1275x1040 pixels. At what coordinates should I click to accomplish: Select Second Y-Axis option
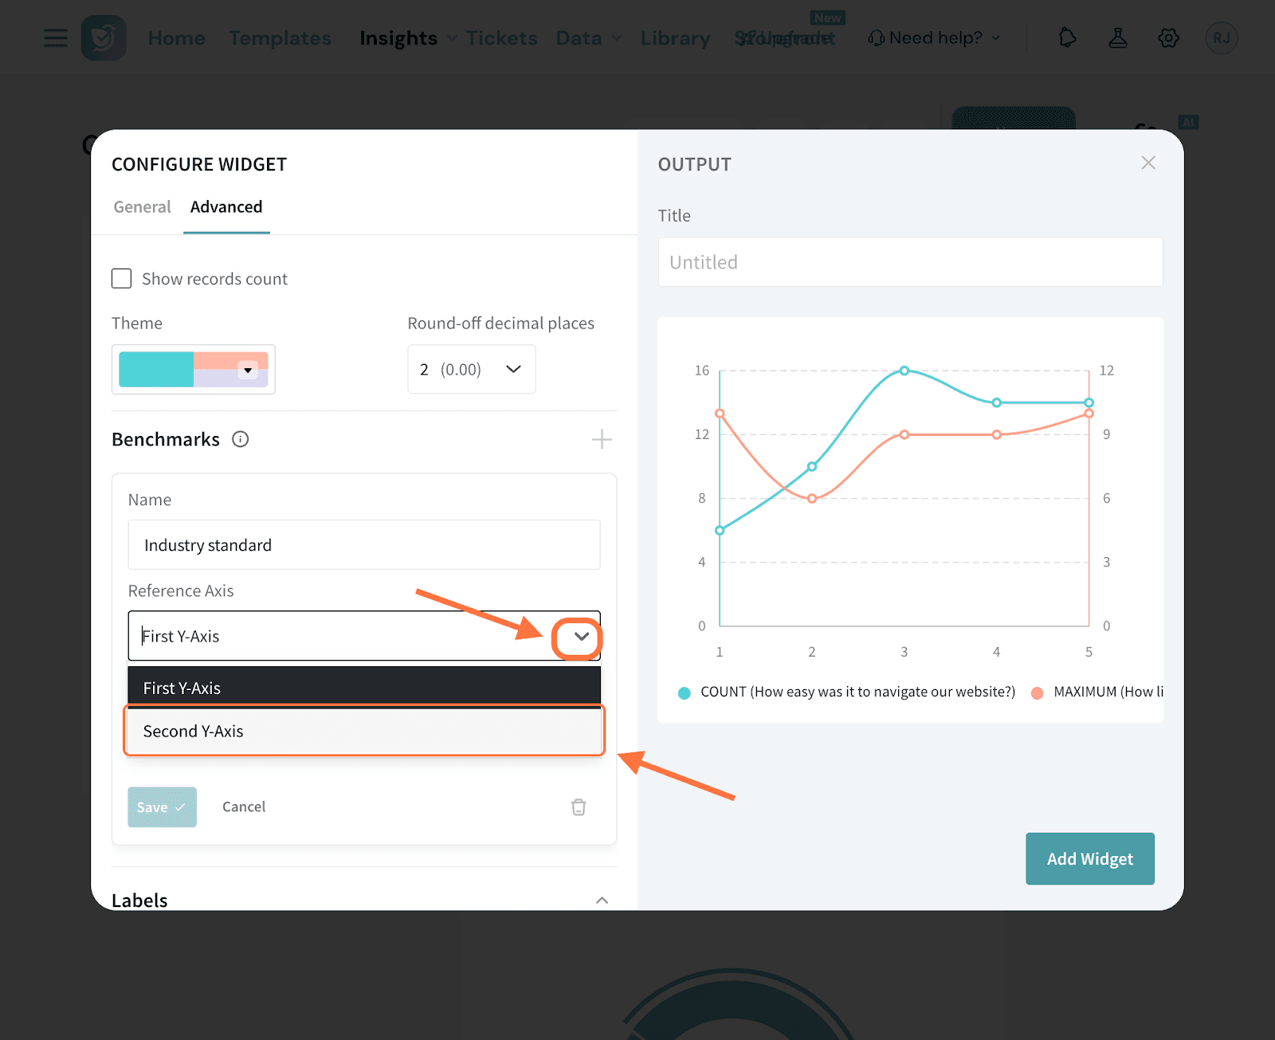(363, 731)
